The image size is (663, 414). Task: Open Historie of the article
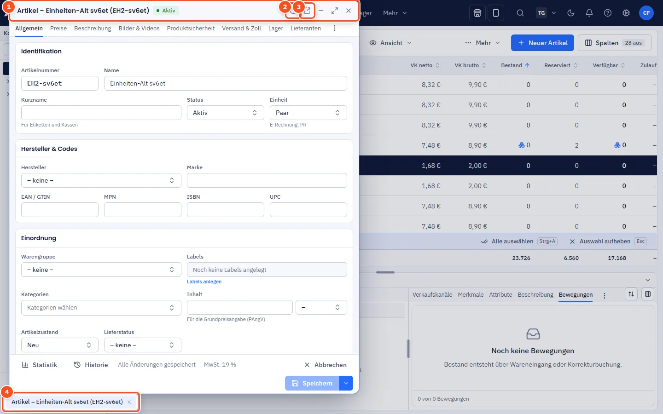pyautogui.click(x=91, y=365)
